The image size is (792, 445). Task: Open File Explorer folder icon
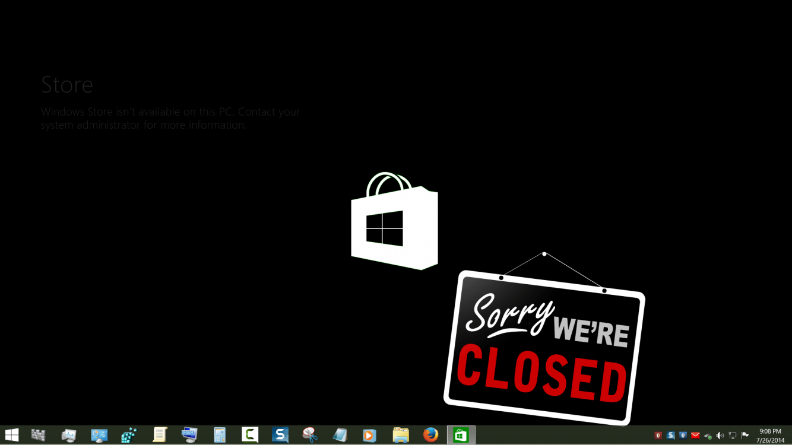(401, 435)
